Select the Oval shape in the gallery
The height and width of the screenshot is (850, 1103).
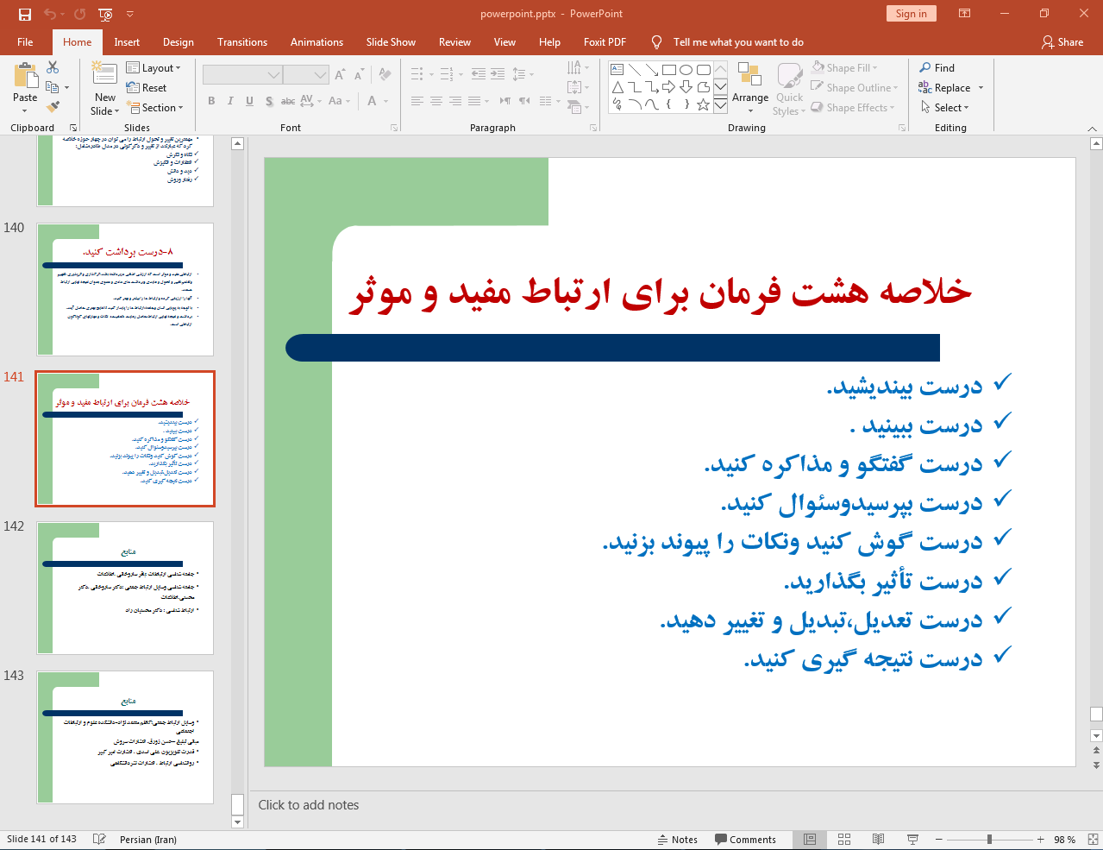pyautogui.click(x=686, y=70)
